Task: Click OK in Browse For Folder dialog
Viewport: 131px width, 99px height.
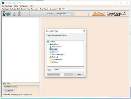Action: click(69, 74)
